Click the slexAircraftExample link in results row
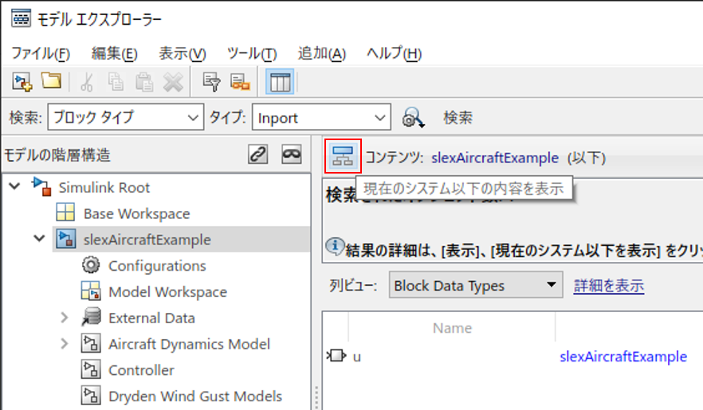Viewport: 703px width, 410px height. [x=623, y=357]
